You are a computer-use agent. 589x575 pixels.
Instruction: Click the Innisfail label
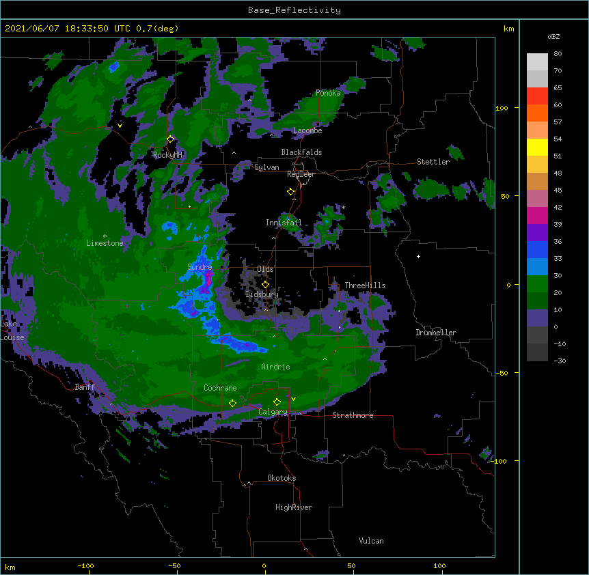click(x=284, y=223)
